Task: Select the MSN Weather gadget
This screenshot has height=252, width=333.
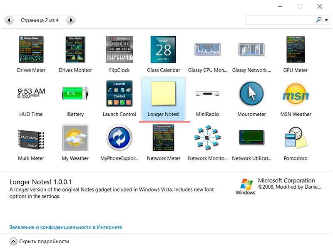Action: coord(296,94)
